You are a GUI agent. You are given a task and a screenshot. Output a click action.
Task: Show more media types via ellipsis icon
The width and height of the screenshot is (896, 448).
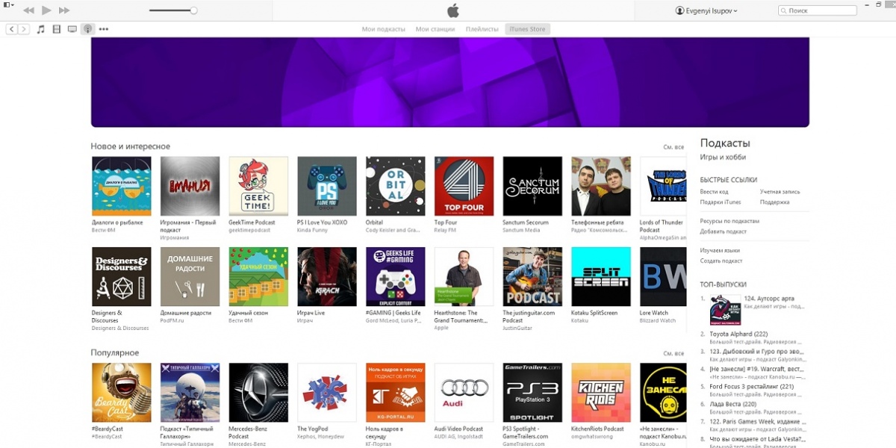tap(103, 29)
